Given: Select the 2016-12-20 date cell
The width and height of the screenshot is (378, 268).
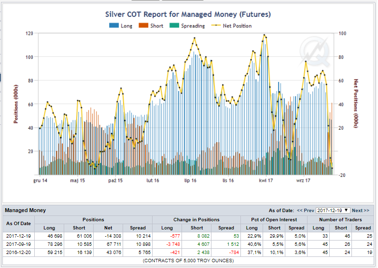Looking at the screenshot, I should [18, 253].
